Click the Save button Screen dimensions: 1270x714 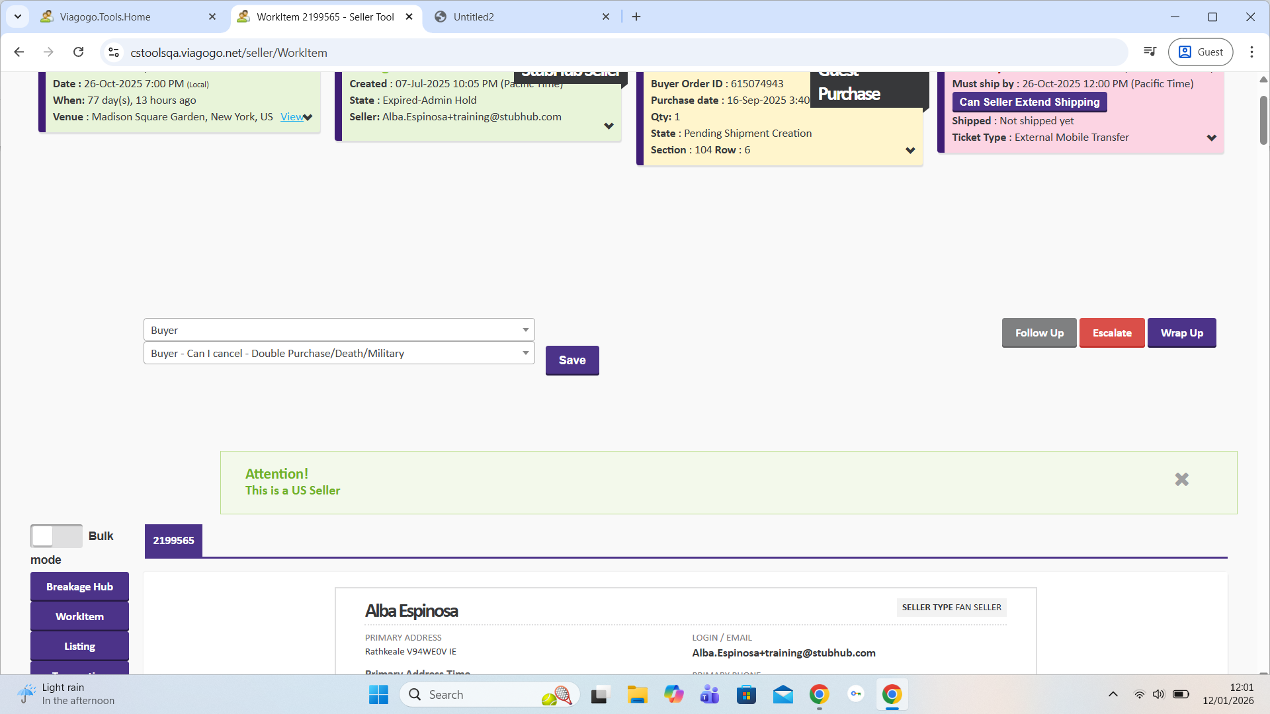point(572,360)
